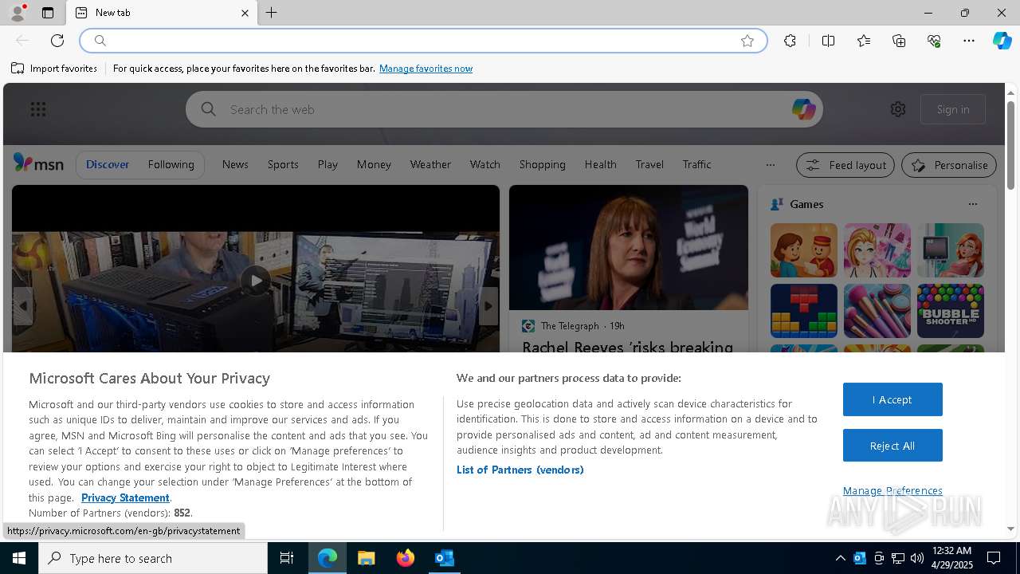The width and height of the screenshot is (1020, 574).
Task: Open Task View in taskbar
Action: click(287, 558)
